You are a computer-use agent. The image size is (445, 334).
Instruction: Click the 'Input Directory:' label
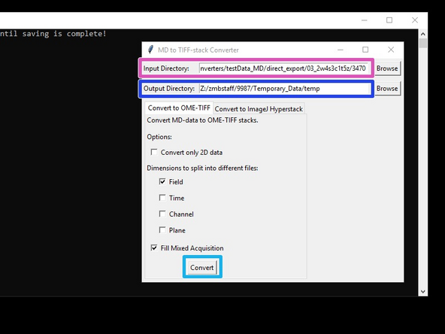click(166, 68)
